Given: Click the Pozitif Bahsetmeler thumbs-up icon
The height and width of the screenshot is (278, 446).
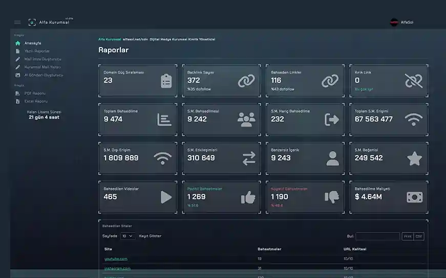Looking at the screenshot, I should coord(248,197).
